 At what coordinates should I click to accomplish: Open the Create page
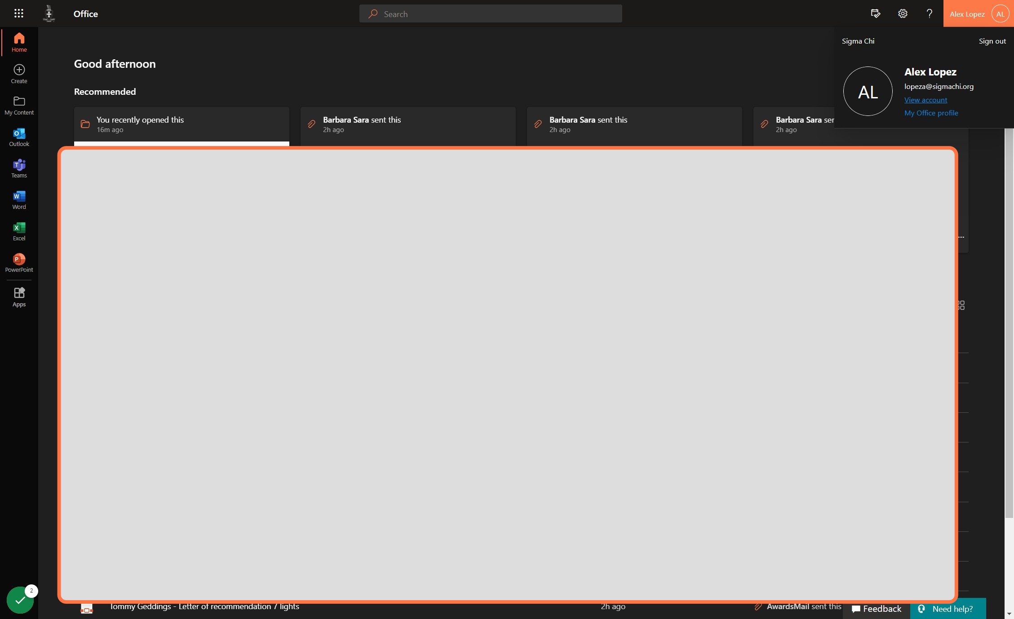tap(19, 74)
